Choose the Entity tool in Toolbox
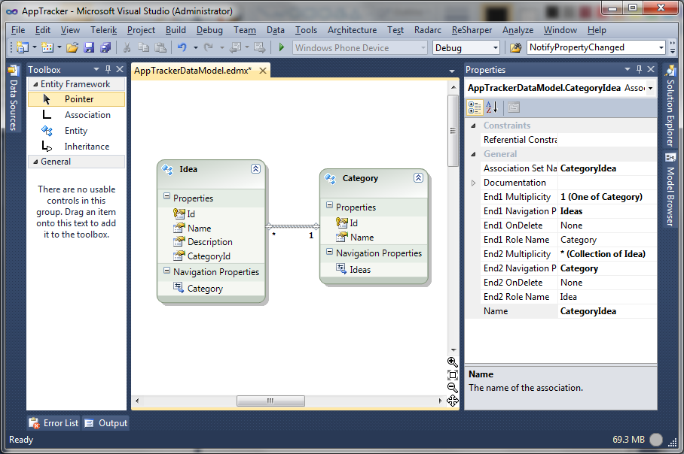This screenshot has width=684, height=454. coord(76,131)
